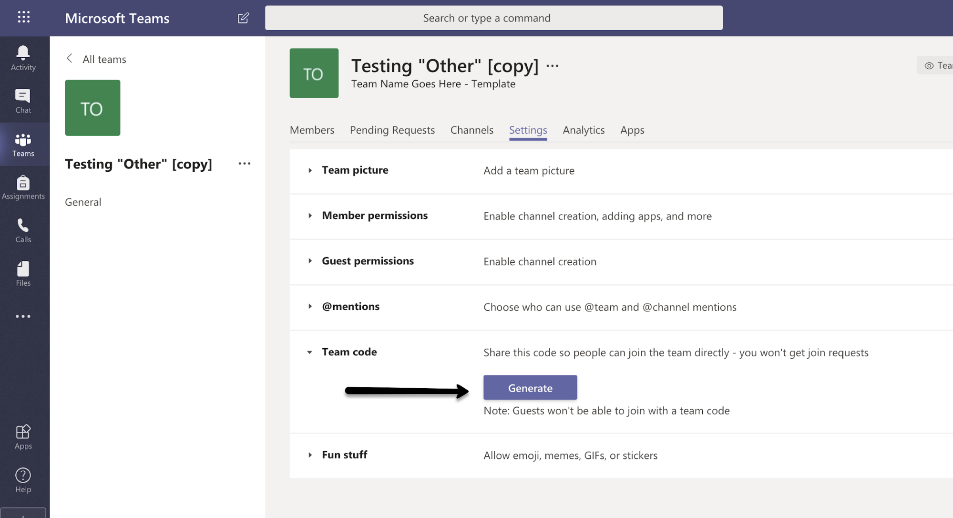Viewport: 953px width, 518px height.
Task: Open the app launcher grid icon
Action: [23, 18]
